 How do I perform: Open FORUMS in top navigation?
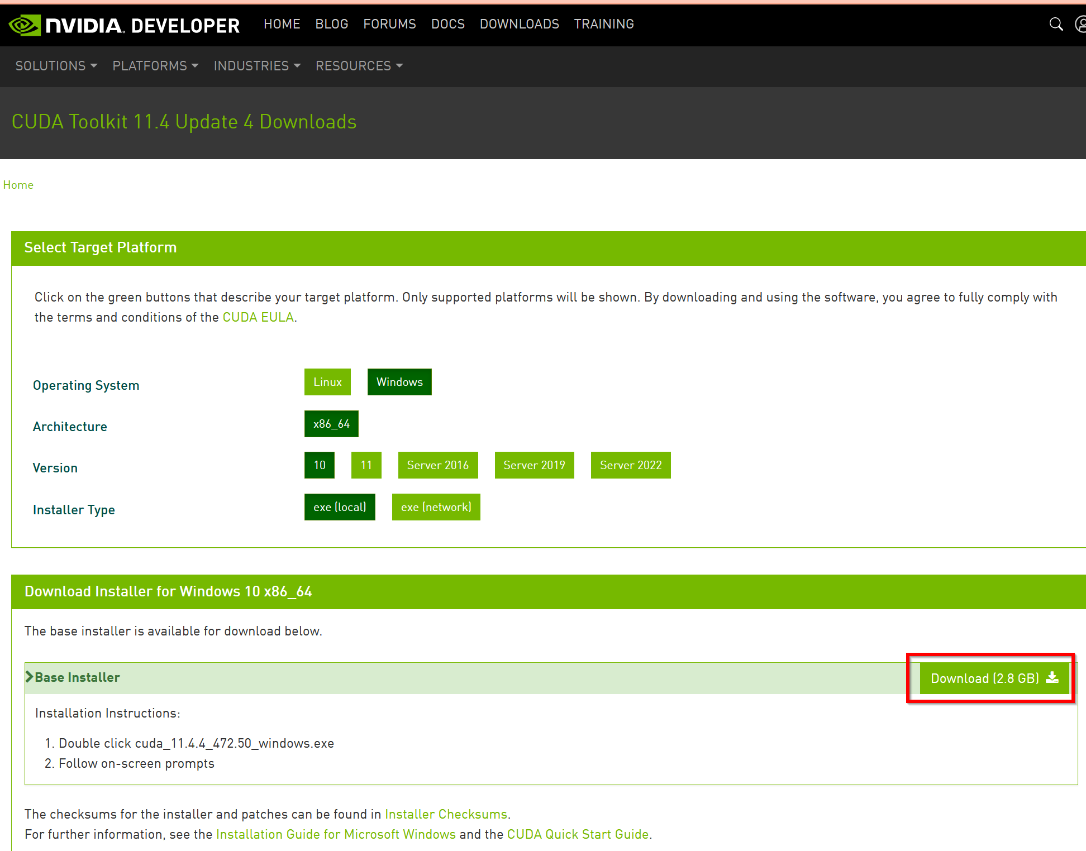click(x=389, y=24)
